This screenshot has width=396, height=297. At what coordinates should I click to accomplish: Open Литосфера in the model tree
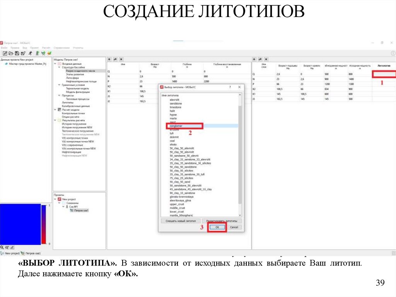point(72,78)
